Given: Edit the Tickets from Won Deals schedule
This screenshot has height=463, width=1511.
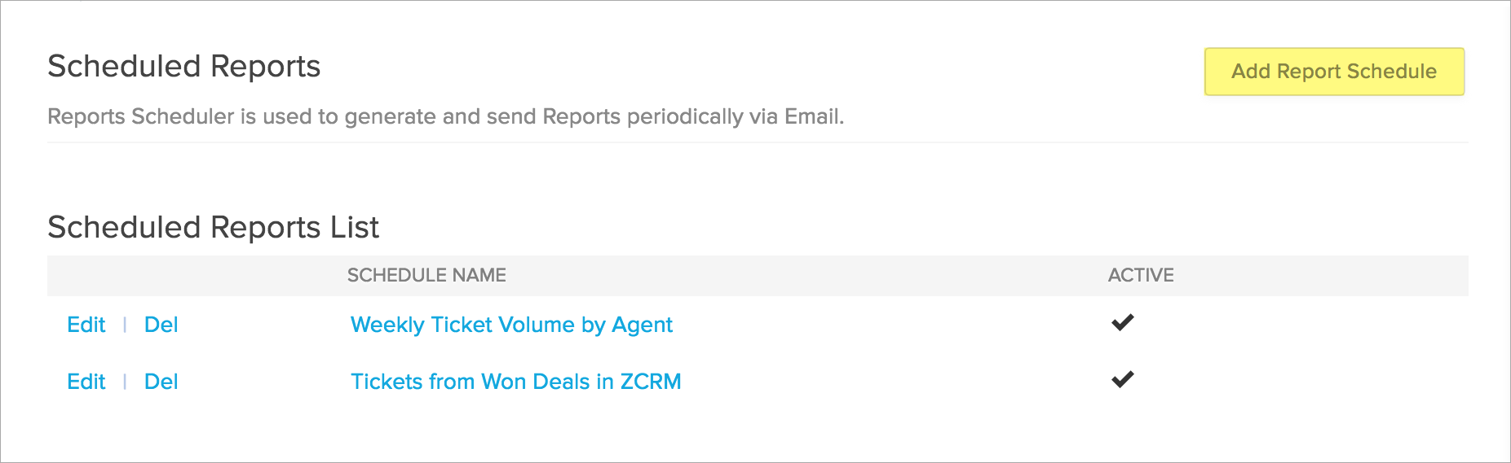Looking at the screenshot, I should 86,382.
